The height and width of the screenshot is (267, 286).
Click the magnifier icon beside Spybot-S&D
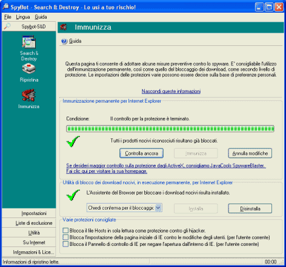coord(7,26)
